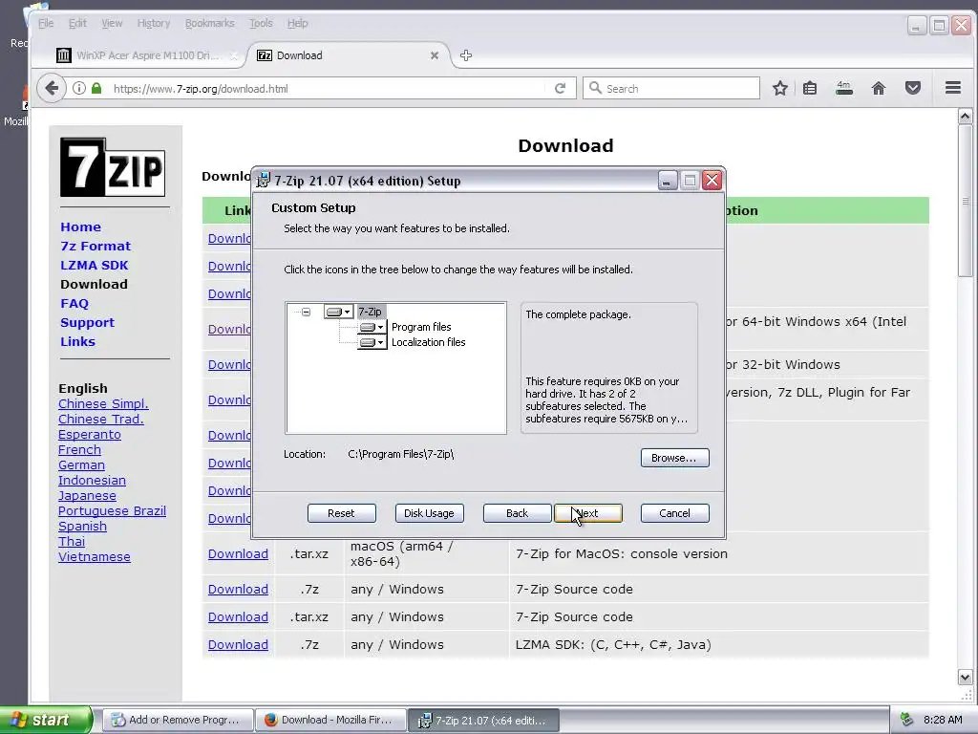This screenshot has width=978, height=734.
Task: Click the Reset button in setup
Action: click(x=341, y=513)
